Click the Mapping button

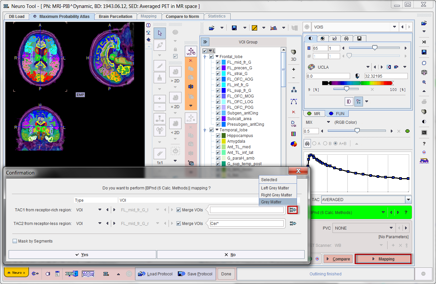383,259
